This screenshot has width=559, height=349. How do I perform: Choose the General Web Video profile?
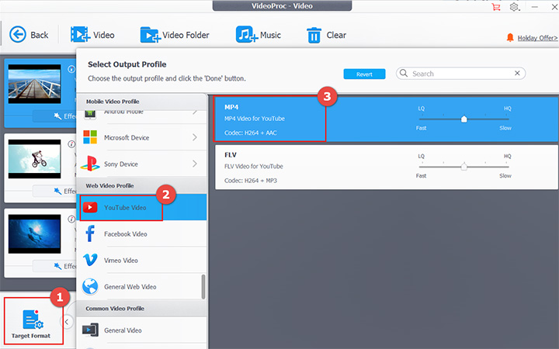click(x=141, y=287)
